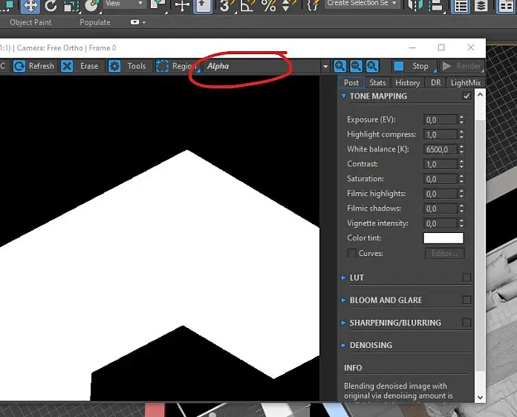
Task: Click the Erase render icon
Action: (x=67, y=66)
